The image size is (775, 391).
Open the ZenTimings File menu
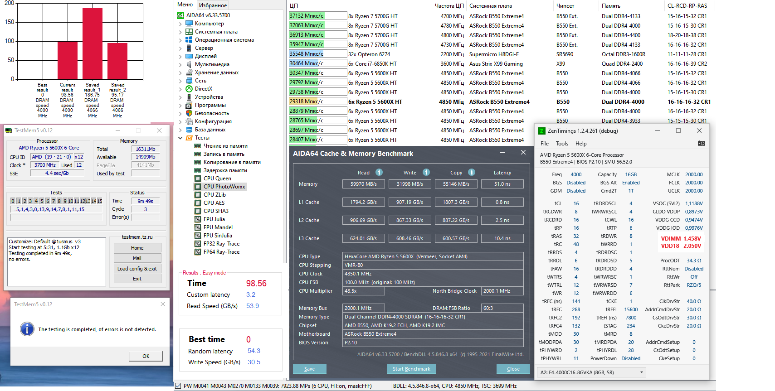pyautogui.click(x=545, y=144)
